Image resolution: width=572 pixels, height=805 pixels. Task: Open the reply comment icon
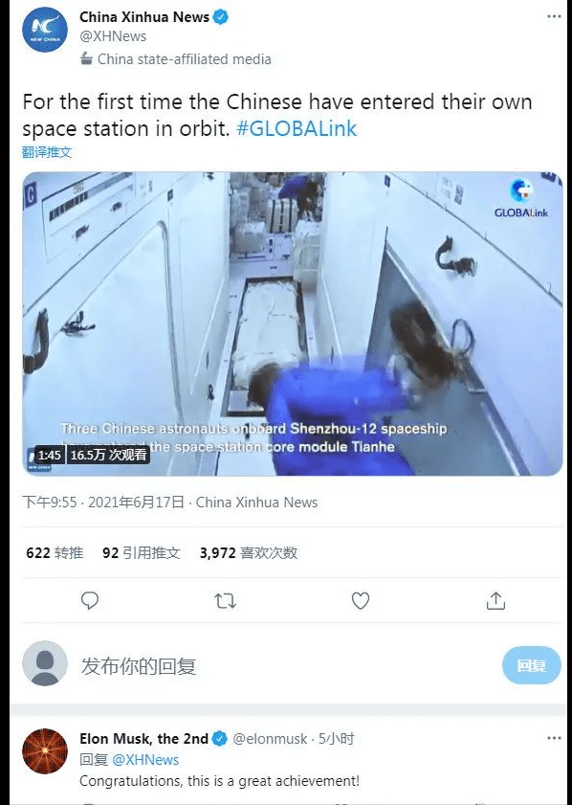click(x=90, y=600)
